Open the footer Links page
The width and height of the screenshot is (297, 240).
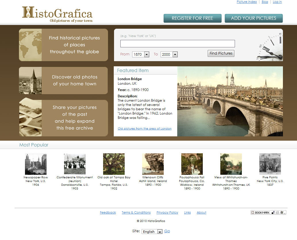(x=187, y=212)
